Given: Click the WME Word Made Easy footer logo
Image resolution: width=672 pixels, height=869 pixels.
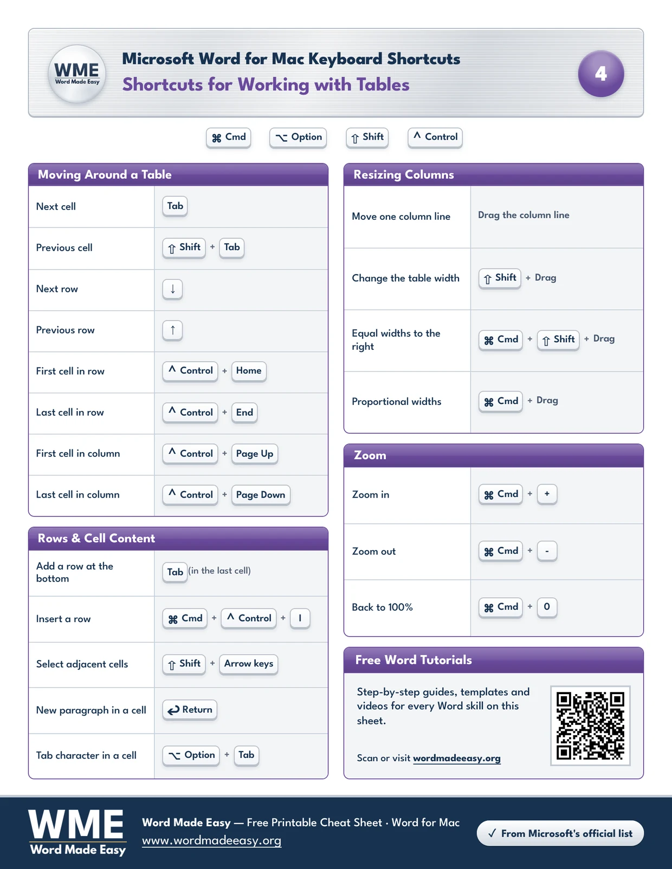Looking at the screenshot, I should point(77,833).
